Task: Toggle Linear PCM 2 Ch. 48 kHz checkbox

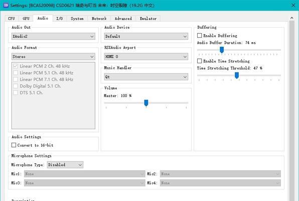Action: coord(16,66)
